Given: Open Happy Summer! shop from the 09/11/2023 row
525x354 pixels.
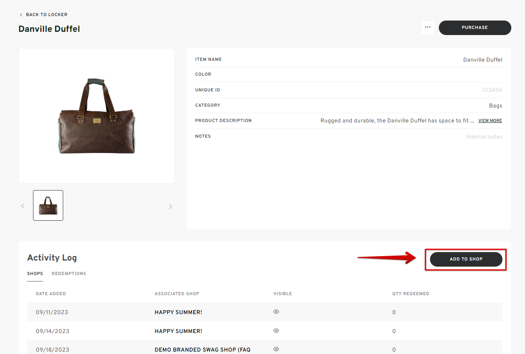Looking at the screenshot, I should (x=178, y=312).
